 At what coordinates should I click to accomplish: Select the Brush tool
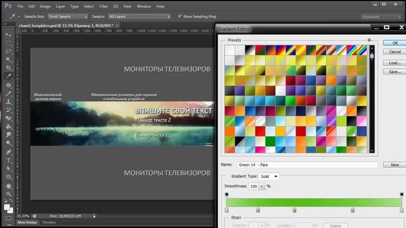tap(8, 94)
